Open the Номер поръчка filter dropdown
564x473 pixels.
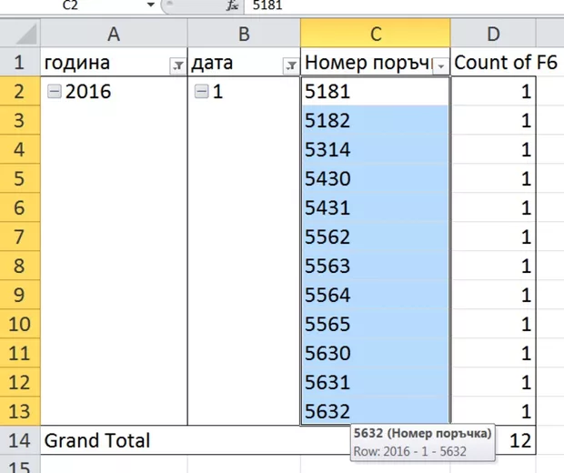tap(440, 65)
